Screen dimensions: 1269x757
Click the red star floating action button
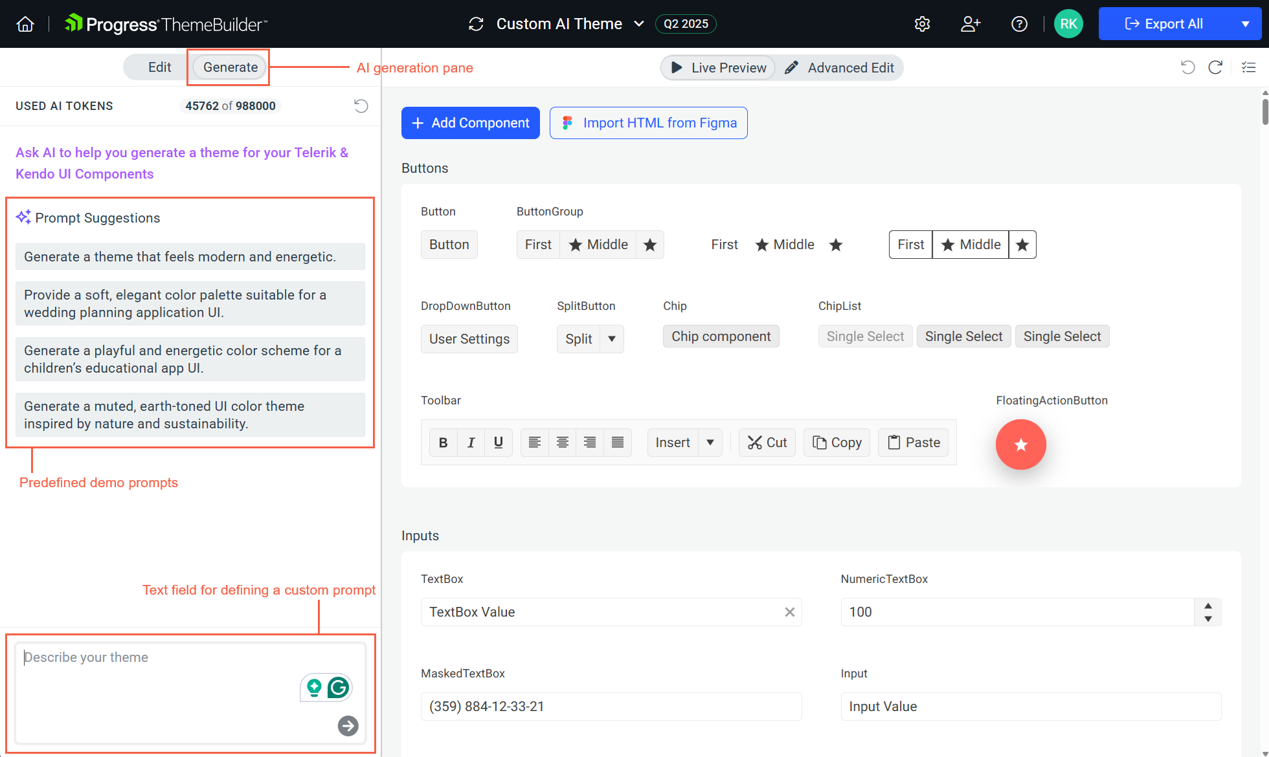(x=1020, y=444)
